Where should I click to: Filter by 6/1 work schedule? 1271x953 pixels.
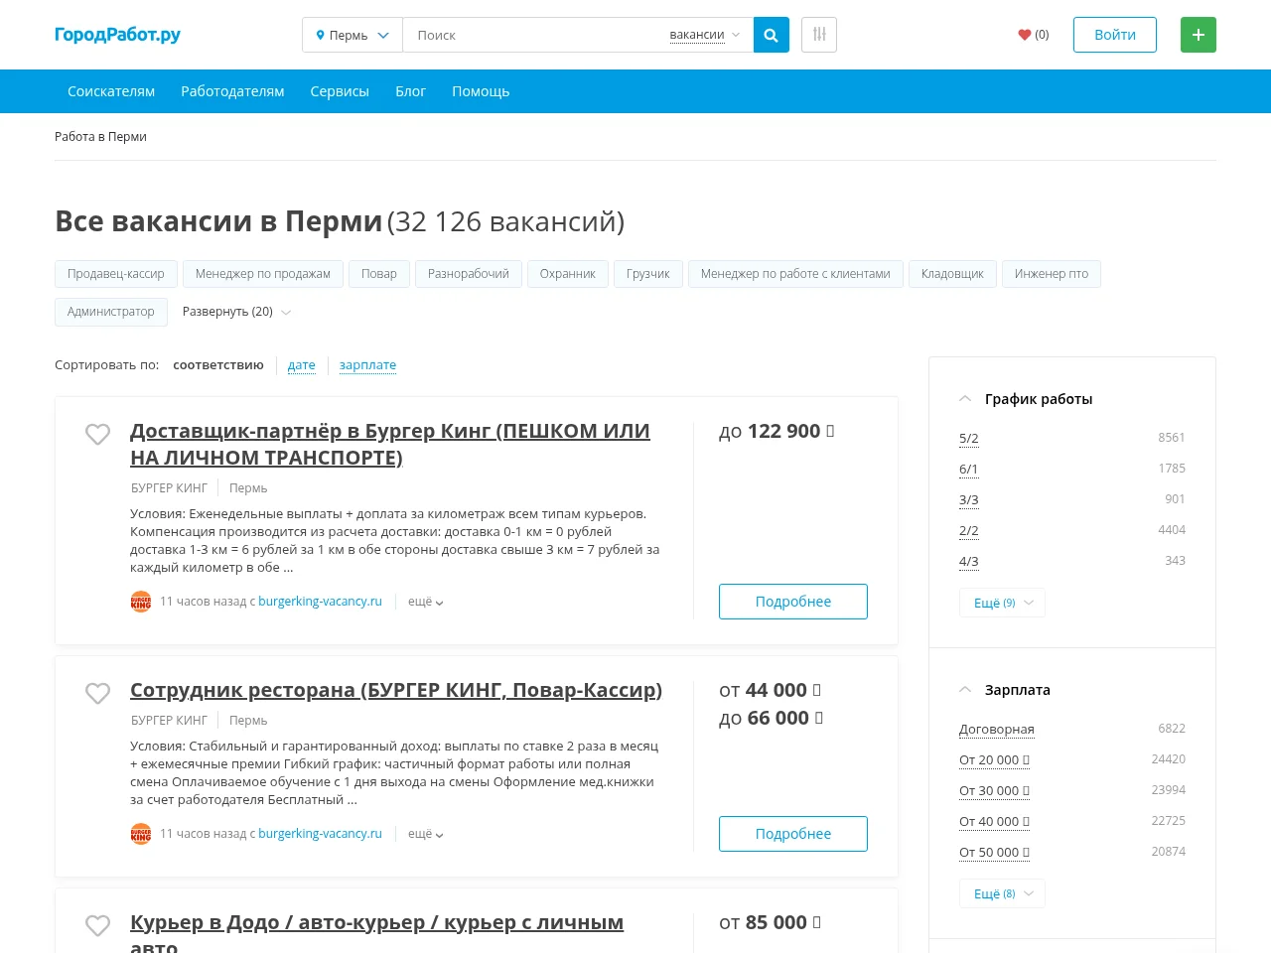tap(969, 469)
